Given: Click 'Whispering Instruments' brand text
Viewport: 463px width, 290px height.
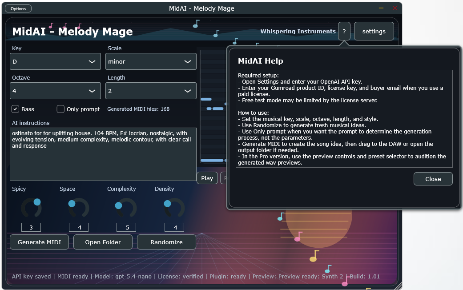Looking at the screenshot, I should [x=298, y=31].
